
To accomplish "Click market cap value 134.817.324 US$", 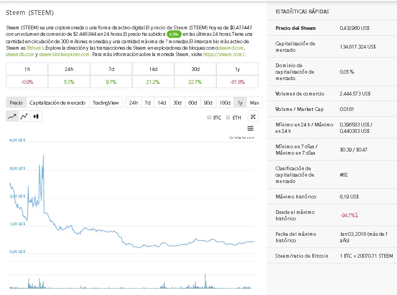I will coord(358,46).
